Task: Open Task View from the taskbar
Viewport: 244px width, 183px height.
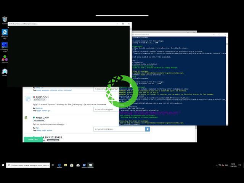Action: pos(53,165)
